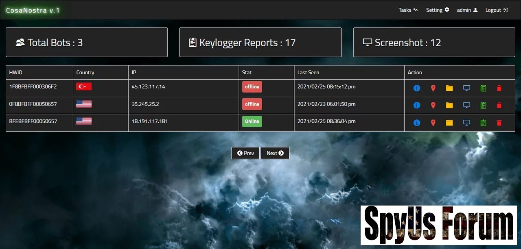Image resolution: width=521 pixels, height=249 pixels.
Task: Click the Prev pagination button
Action: (x=245, y=153)
